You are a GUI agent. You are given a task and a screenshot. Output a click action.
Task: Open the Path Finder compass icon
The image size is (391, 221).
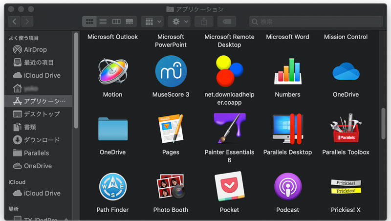coord(113,187)
